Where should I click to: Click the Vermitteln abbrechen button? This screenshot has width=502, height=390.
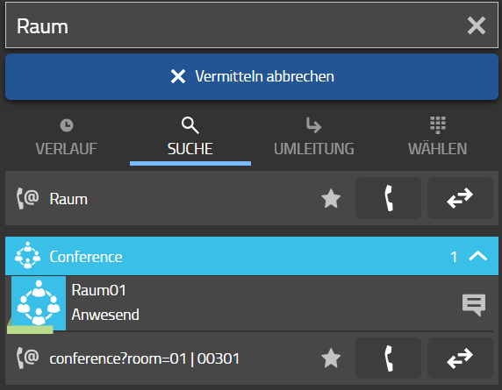coord(252,77)
